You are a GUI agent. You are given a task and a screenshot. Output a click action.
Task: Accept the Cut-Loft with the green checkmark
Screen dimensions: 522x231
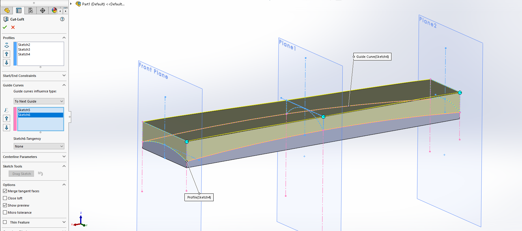[5, 27]
